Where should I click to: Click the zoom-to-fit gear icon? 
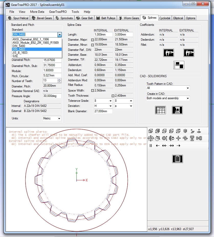pos(151,138)
